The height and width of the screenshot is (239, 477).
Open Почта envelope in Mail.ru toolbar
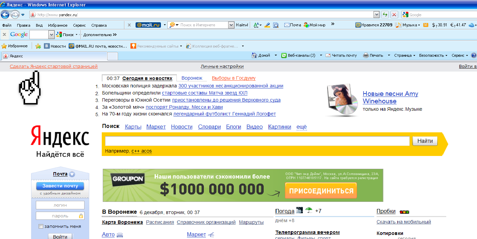click(x=292, y=25)
